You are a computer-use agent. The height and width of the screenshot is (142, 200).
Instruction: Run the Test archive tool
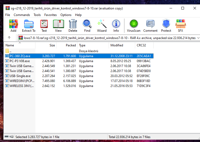pyautogui.click(x=44, y=24)
